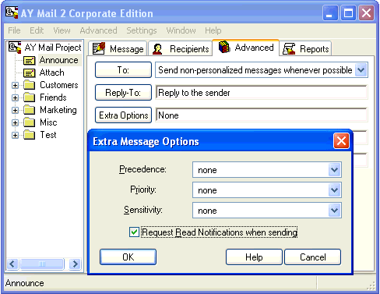Click the Announce status bar text
380x294 pixels.
25,283
